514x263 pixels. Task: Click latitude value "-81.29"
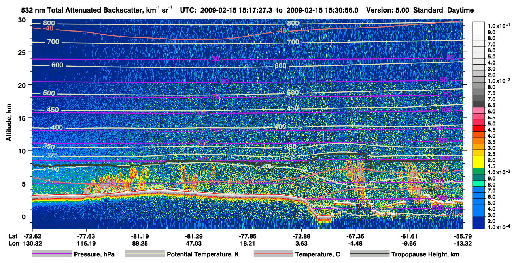pyautogui.click(x=194, y=236)
